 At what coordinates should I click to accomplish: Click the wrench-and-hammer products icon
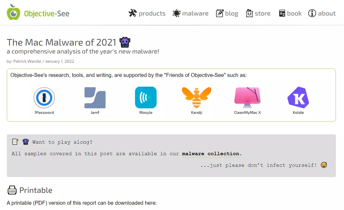[133, 13]
